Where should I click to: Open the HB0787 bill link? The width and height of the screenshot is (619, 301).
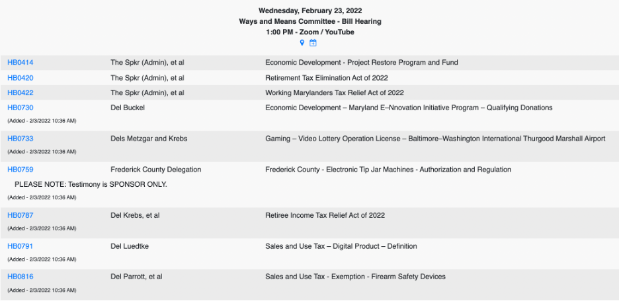tap(21, 215)
